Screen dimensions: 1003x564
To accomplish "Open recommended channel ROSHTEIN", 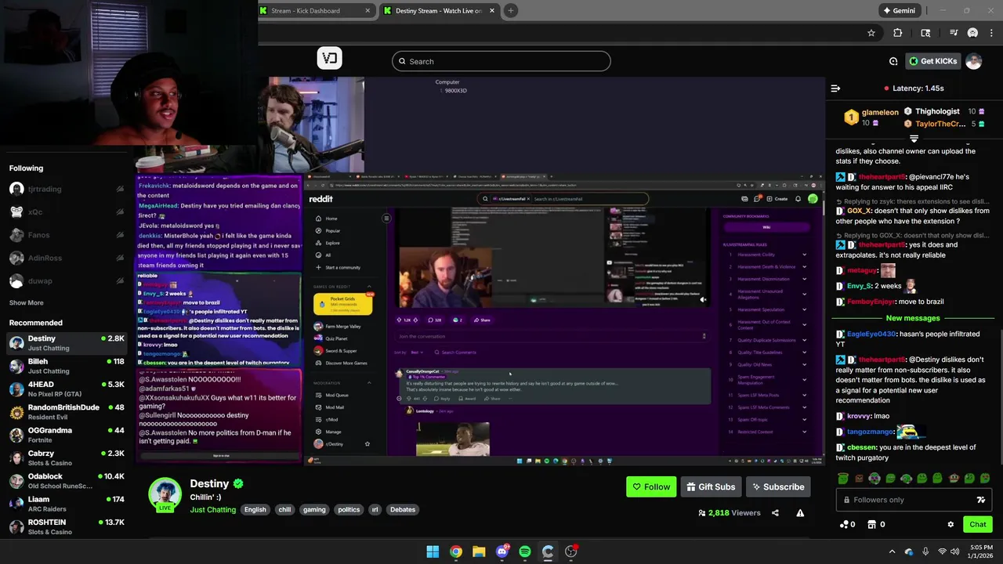I will click(x=67, y=526).
